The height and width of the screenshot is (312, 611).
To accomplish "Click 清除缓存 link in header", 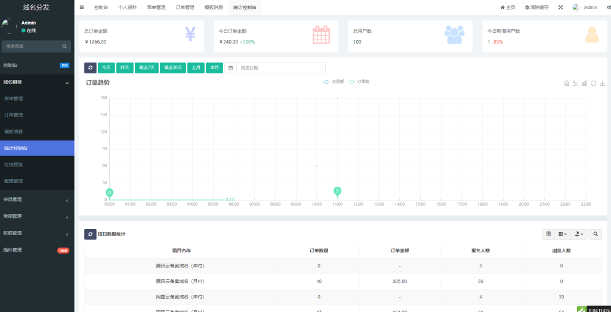I will click(x=536, y=8).
